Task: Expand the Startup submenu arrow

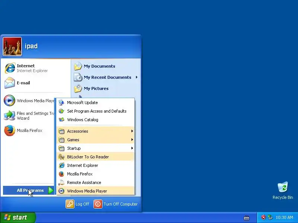Action: click(132, 148)
